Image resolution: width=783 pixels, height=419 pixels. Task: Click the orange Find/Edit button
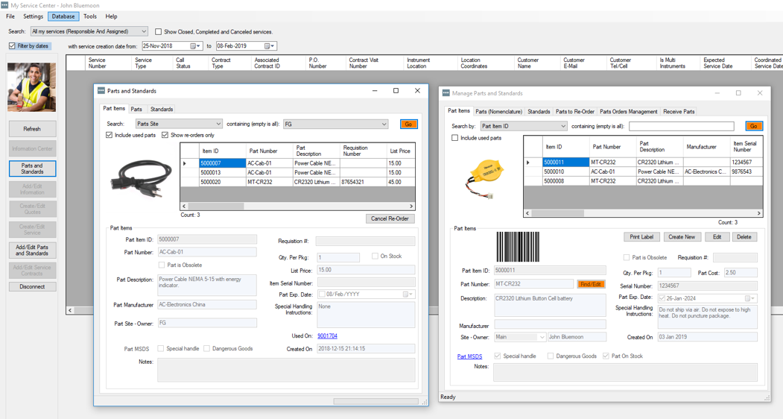(590, 284)
